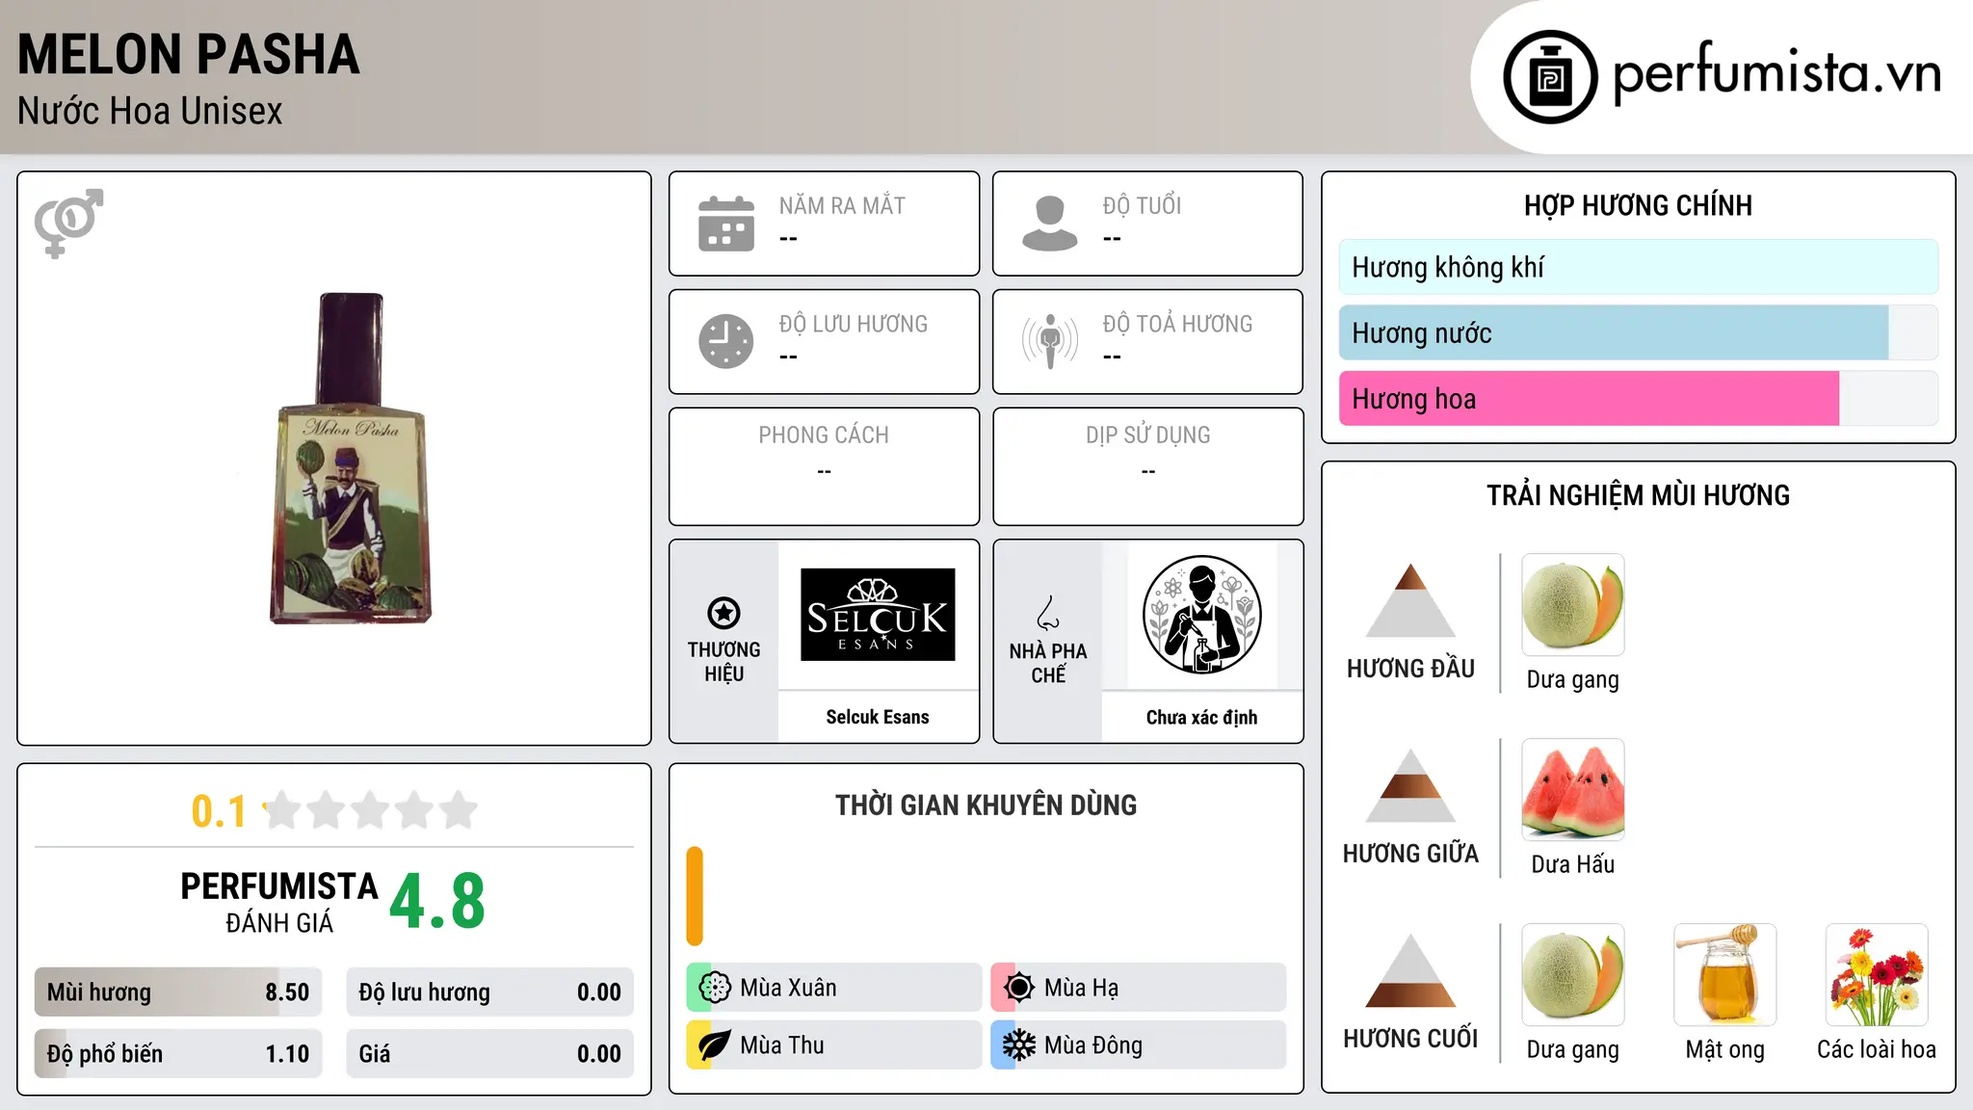Click the HƯƠNG GIỮA label
Image resolution: width=1973 pixels, height=1110 pixels.
[x=1410, y=853]
